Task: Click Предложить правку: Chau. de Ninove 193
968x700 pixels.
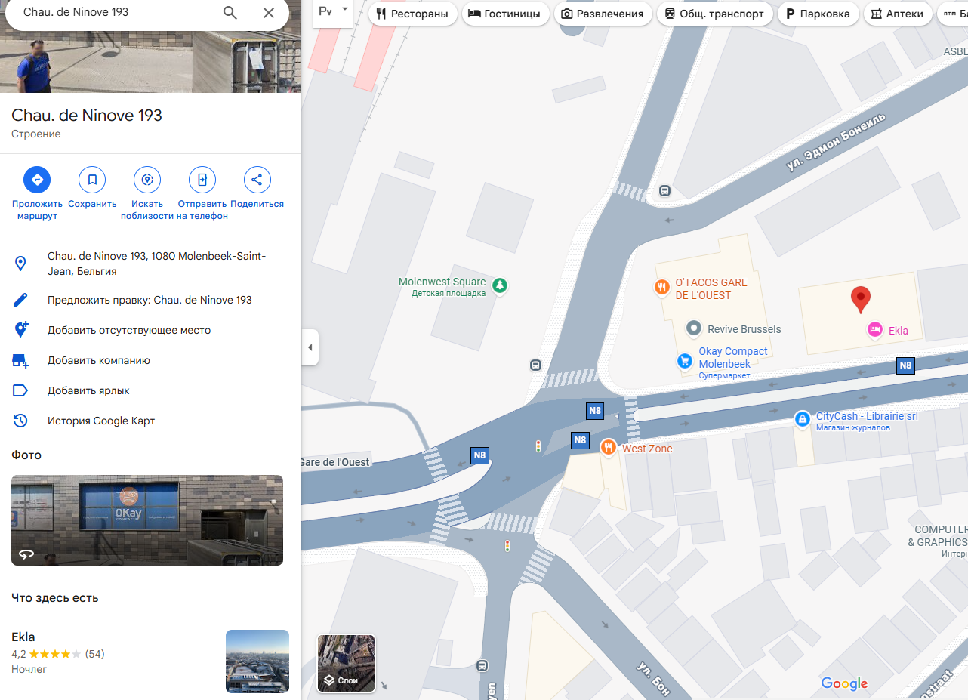Action: [150, 300]
